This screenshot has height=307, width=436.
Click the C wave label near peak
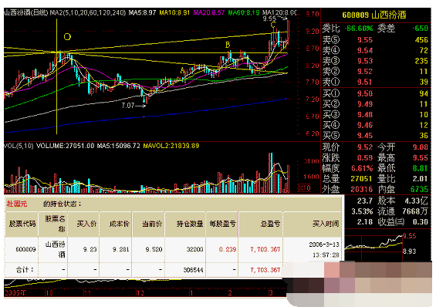tap(273, 25)
